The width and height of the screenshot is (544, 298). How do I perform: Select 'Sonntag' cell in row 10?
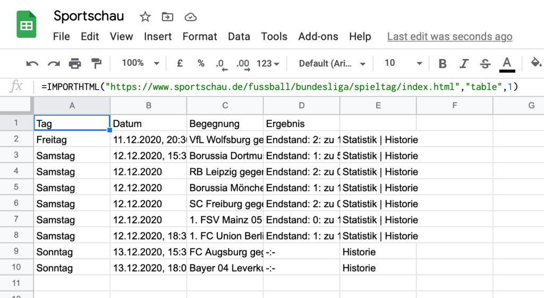pyautogui.click(x=72, y=268)
